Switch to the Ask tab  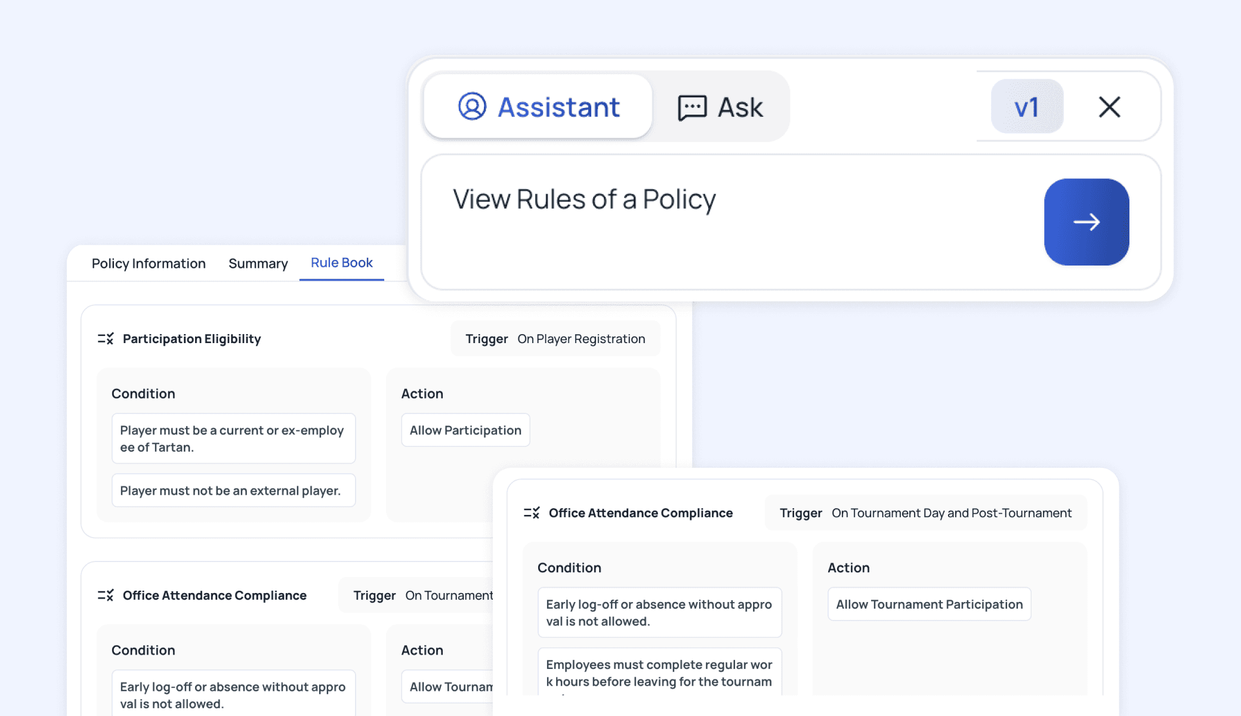point(720,108)
